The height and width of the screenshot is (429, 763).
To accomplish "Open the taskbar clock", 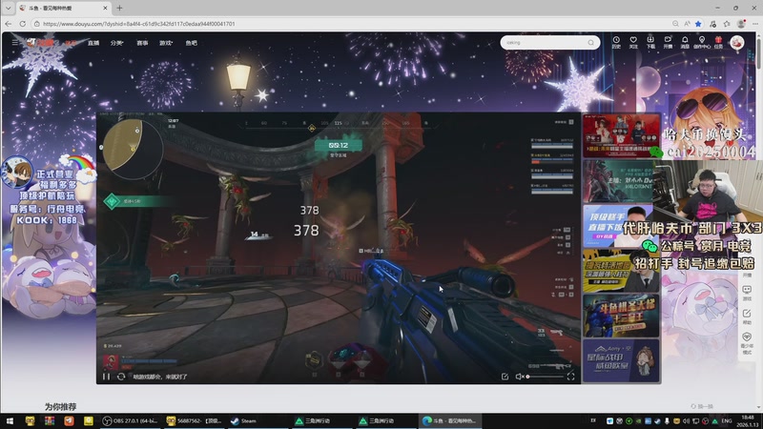I will pyautogui.click(x=749, y=420).
